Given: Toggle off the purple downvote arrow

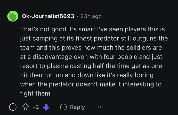Looking at the screenshot, I should tap(46, 107).
